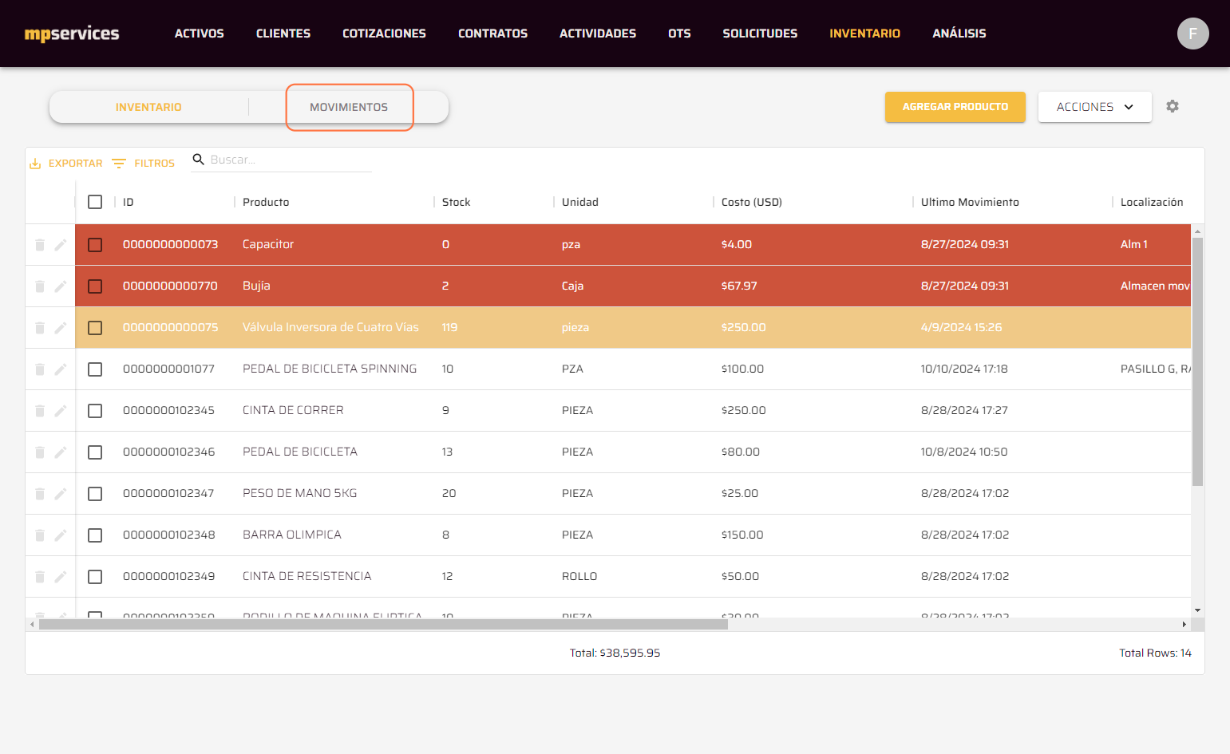This screenshot has width=1230, height=754.
Task: Open the ACTIVIDADES menu item
Action: coord(598,34)
